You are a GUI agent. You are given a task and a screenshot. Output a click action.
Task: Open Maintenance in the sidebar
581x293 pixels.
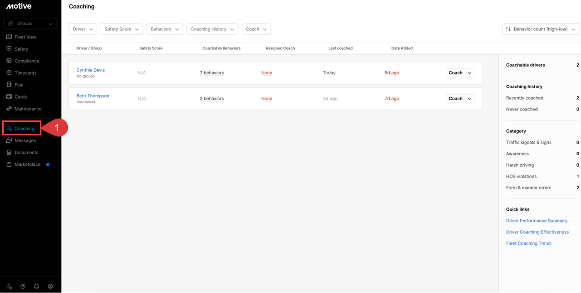27,109
